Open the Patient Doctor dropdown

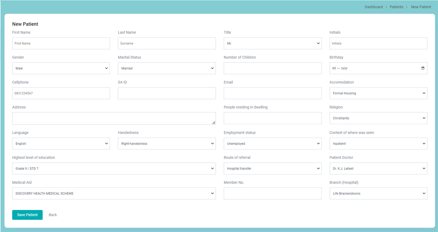[378, 168]
